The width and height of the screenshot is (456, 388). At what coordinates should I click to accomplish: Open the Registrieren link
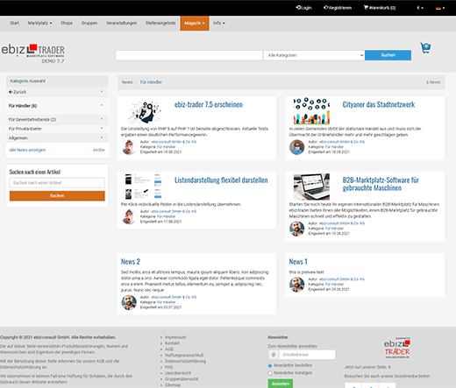pos(338,8)
